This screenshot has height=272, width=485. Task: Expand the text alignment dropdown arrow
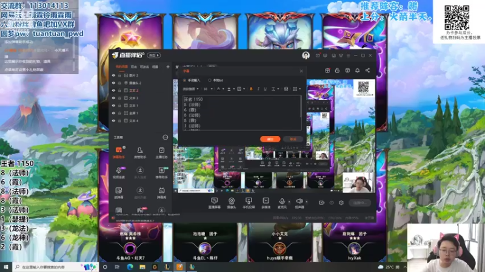[x=299, y=89]
